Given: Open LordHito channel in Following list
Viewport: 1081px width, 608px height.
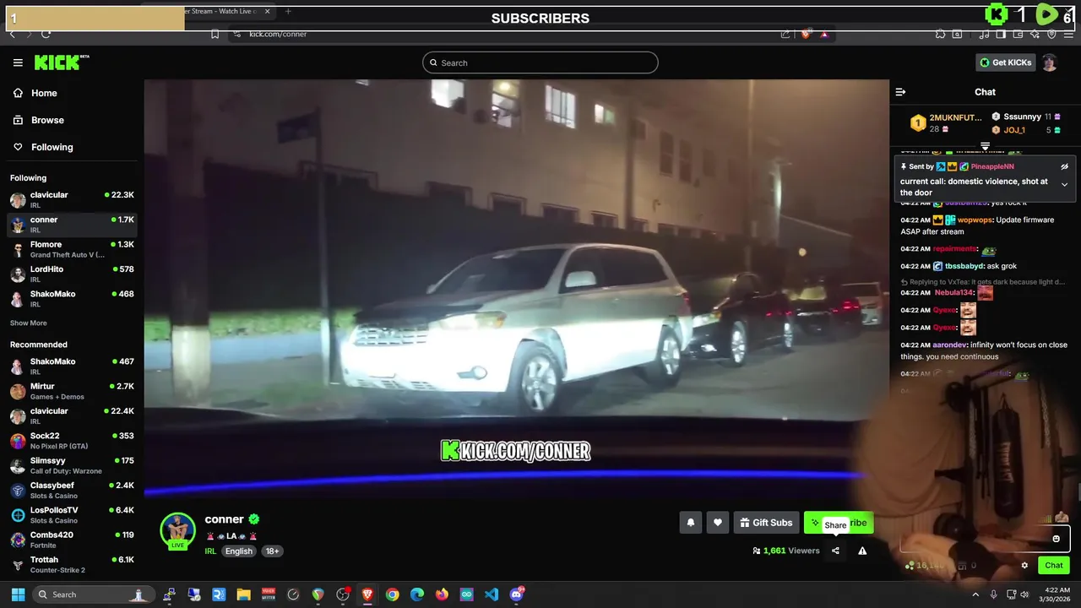Looking at the screenshot, I should [x=72, y=274].
